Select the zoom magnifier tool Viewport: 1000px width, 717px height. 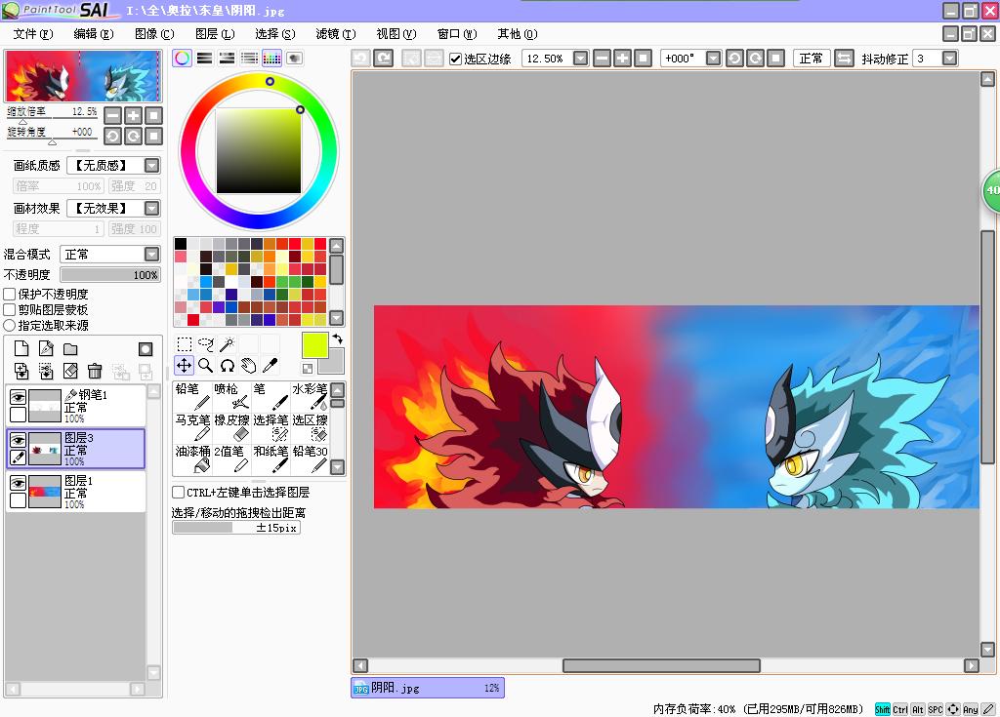[206, 366]
